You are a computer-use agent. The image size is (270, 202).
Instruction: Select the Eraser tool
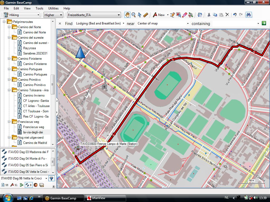click(x=185, y=15)
